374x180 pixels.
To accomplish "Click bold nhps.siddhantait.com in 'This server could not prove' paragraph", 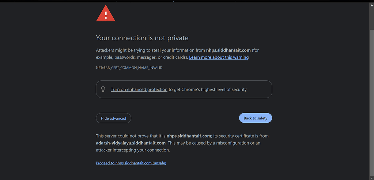I will click(189, 136).
